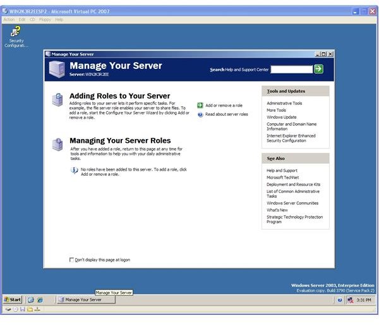This screenshot has height=325, width=379.
Task: Open Internet Explorer Enhanced Security Configuration link
Action: (291, 138)
